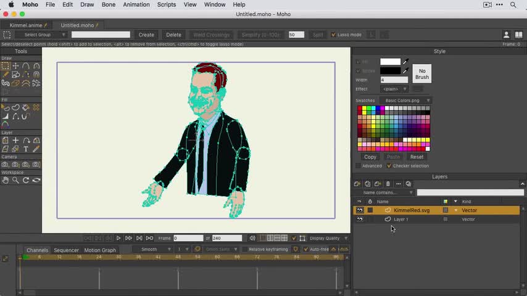This screenshot has height=296, width=527.
Task: Open the Basic Colors.png swatches dropdown
Action: coord(406,101)
